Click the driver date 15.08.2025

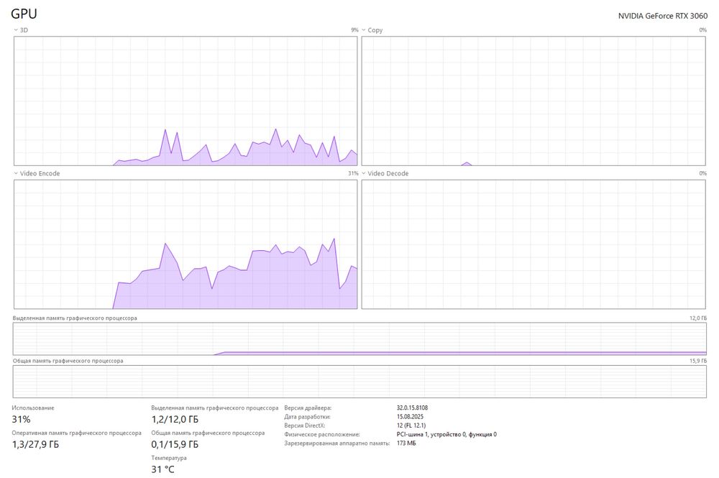pos(410,417)
